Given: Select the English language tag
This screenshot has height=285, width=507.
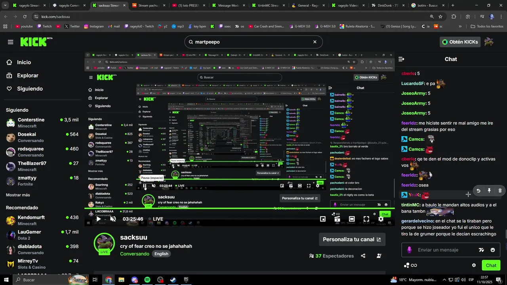Looking at the screenshot, I should click(161, 254).
